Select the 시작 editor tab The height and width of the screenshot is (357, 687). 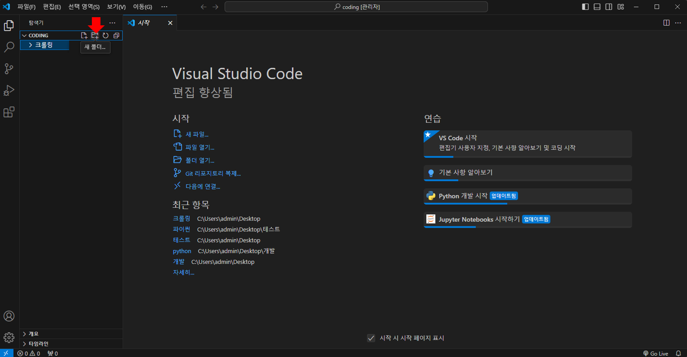(150, 23)
